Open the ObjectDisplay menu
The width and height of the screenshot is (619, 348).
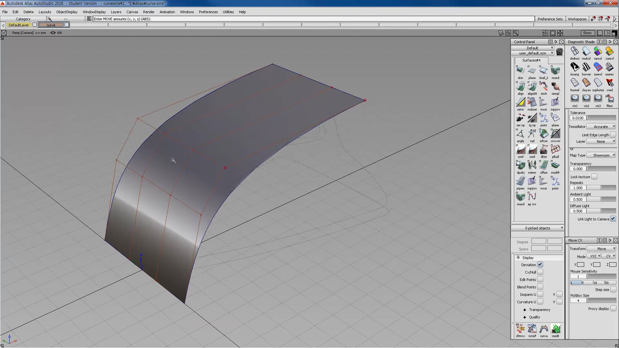(x=67, y=12)
